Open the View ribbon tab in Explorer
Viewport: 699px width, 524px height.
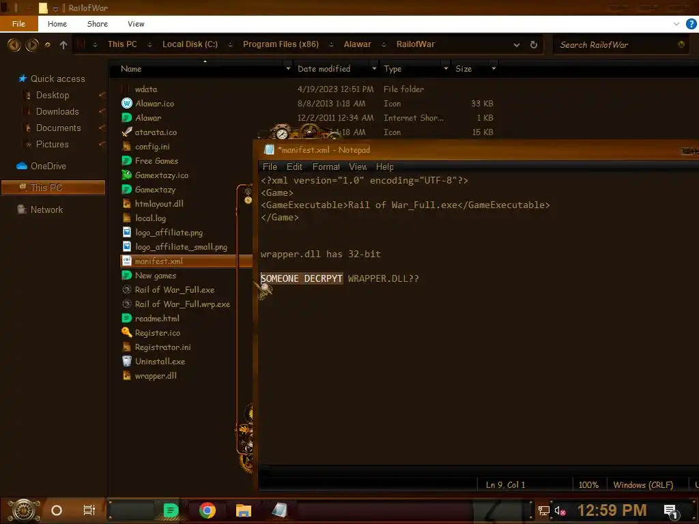tap(136, 24)
